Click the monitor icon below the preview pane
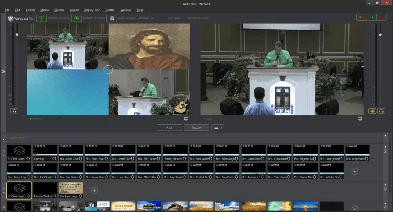Viewport: 393px width, 212px height. click(186, 119)
